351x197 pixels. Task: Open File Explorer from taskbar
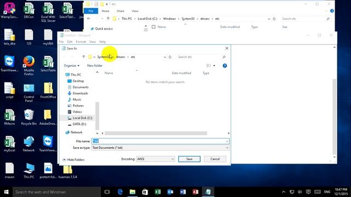(133, 192)
